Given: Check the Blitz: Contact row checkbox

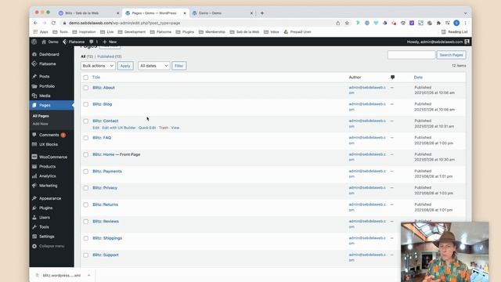Looking at the screenshot, I should 85,121.
